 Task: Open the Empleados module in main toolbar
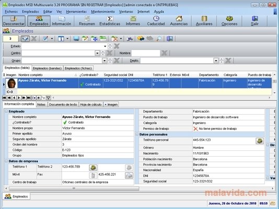tap(39, 21)
